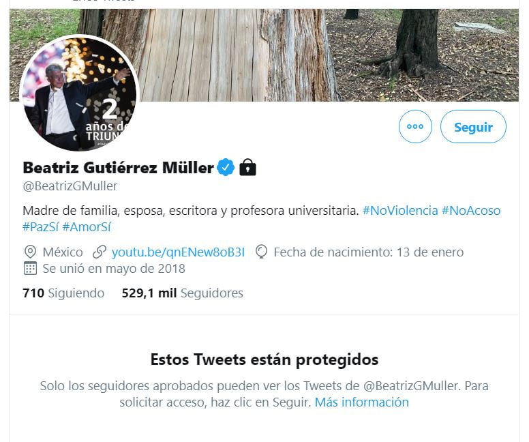The image size is (529, 442).
Task: Open the #PazSí hashtag
Action: (x=41, y=227)
